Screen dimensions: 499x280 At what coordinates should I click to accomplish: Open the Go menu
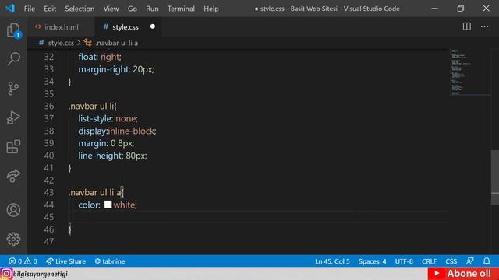[x=133, y=9]
